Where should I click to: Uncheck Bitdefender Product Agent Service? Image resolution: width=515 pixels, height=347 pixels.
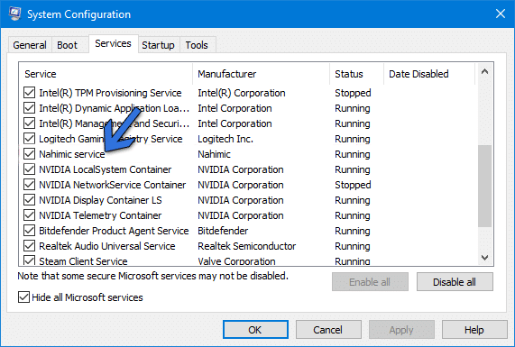(29, 231)
